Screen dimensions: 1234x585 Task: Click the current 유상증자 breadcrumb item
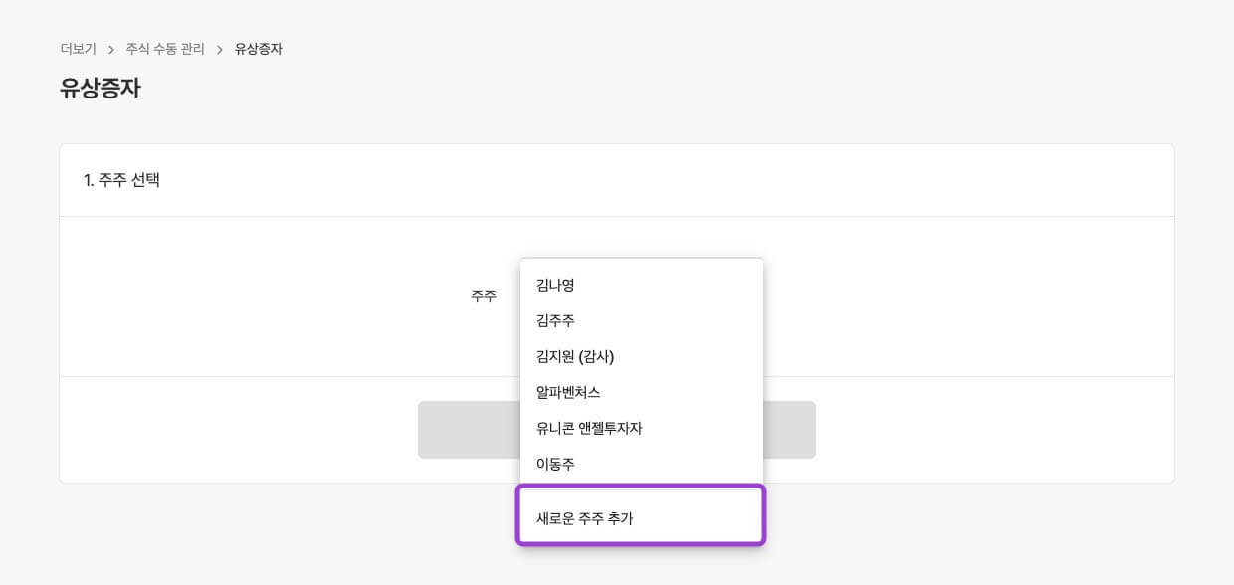[258, 49]
